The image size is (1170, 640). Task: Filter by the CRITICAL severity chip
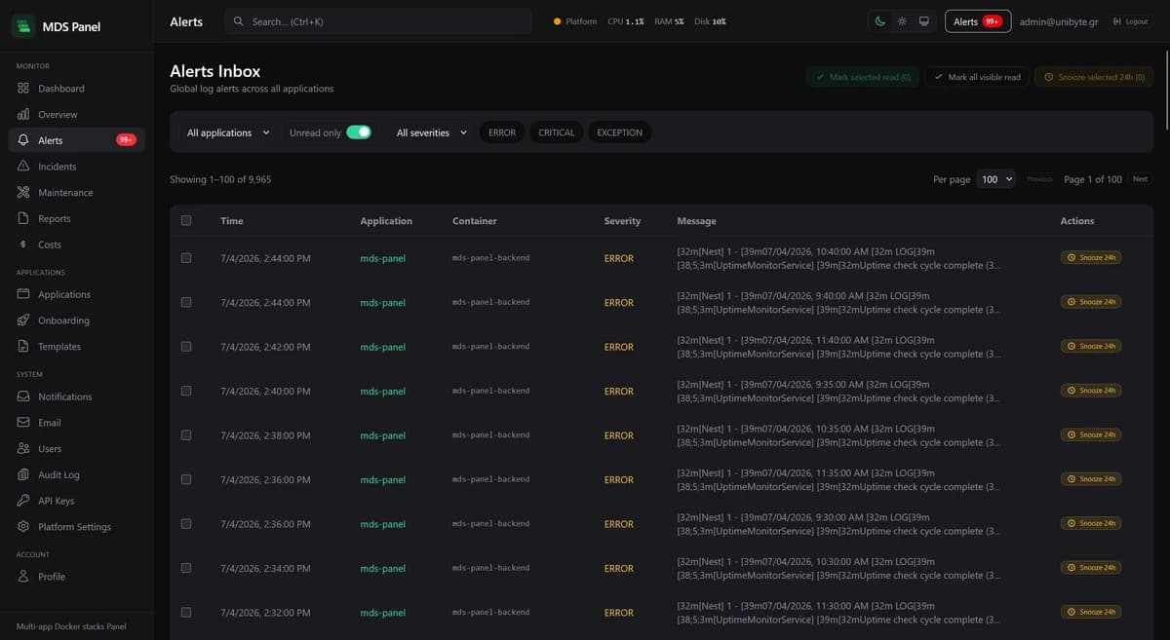coord(557,132)
